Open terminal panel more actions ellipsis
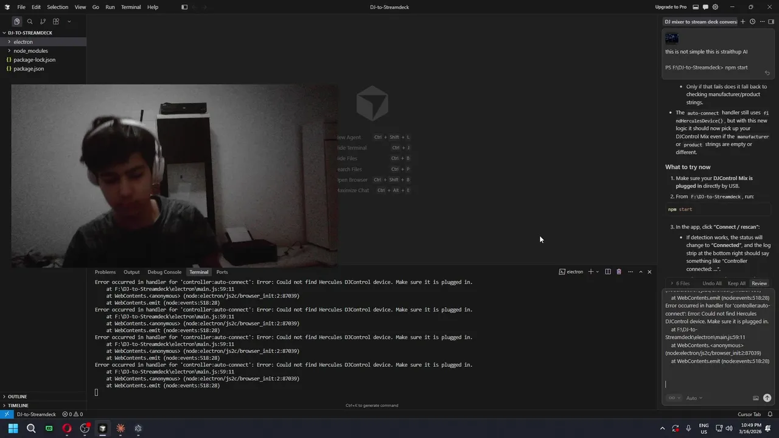779x438 pixels. pyautogui.click(x=631, y=272)
